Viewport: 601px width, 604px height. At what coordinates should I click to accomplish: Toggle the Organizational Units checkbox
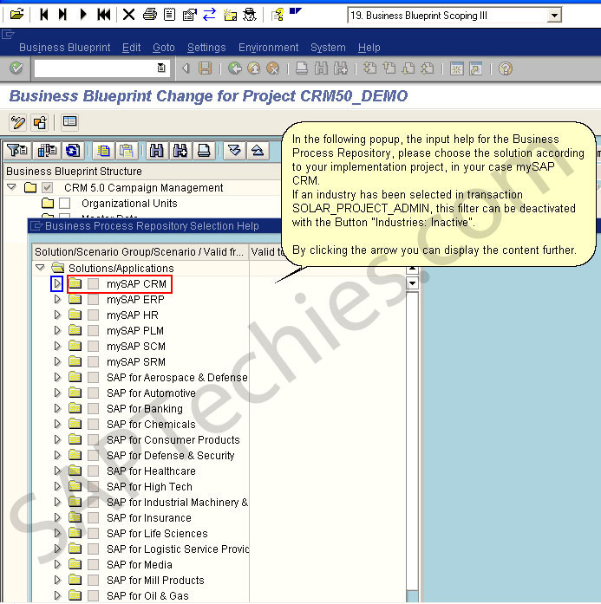tap(65, 203)
